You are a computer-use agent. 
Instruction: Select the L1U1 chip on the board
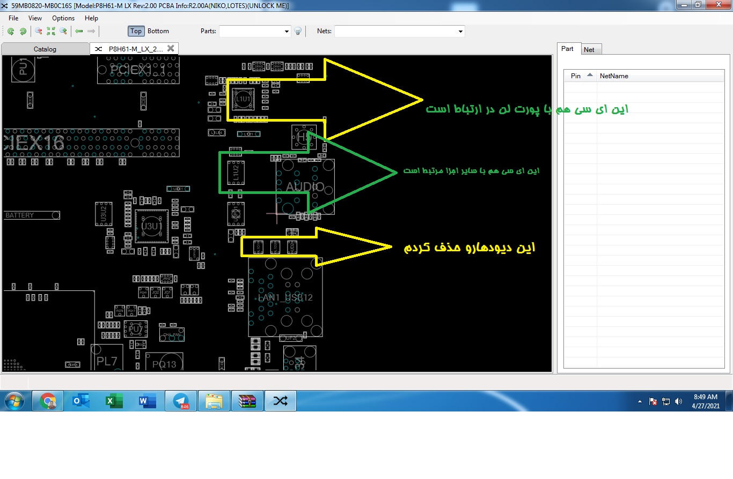(243, 100)
